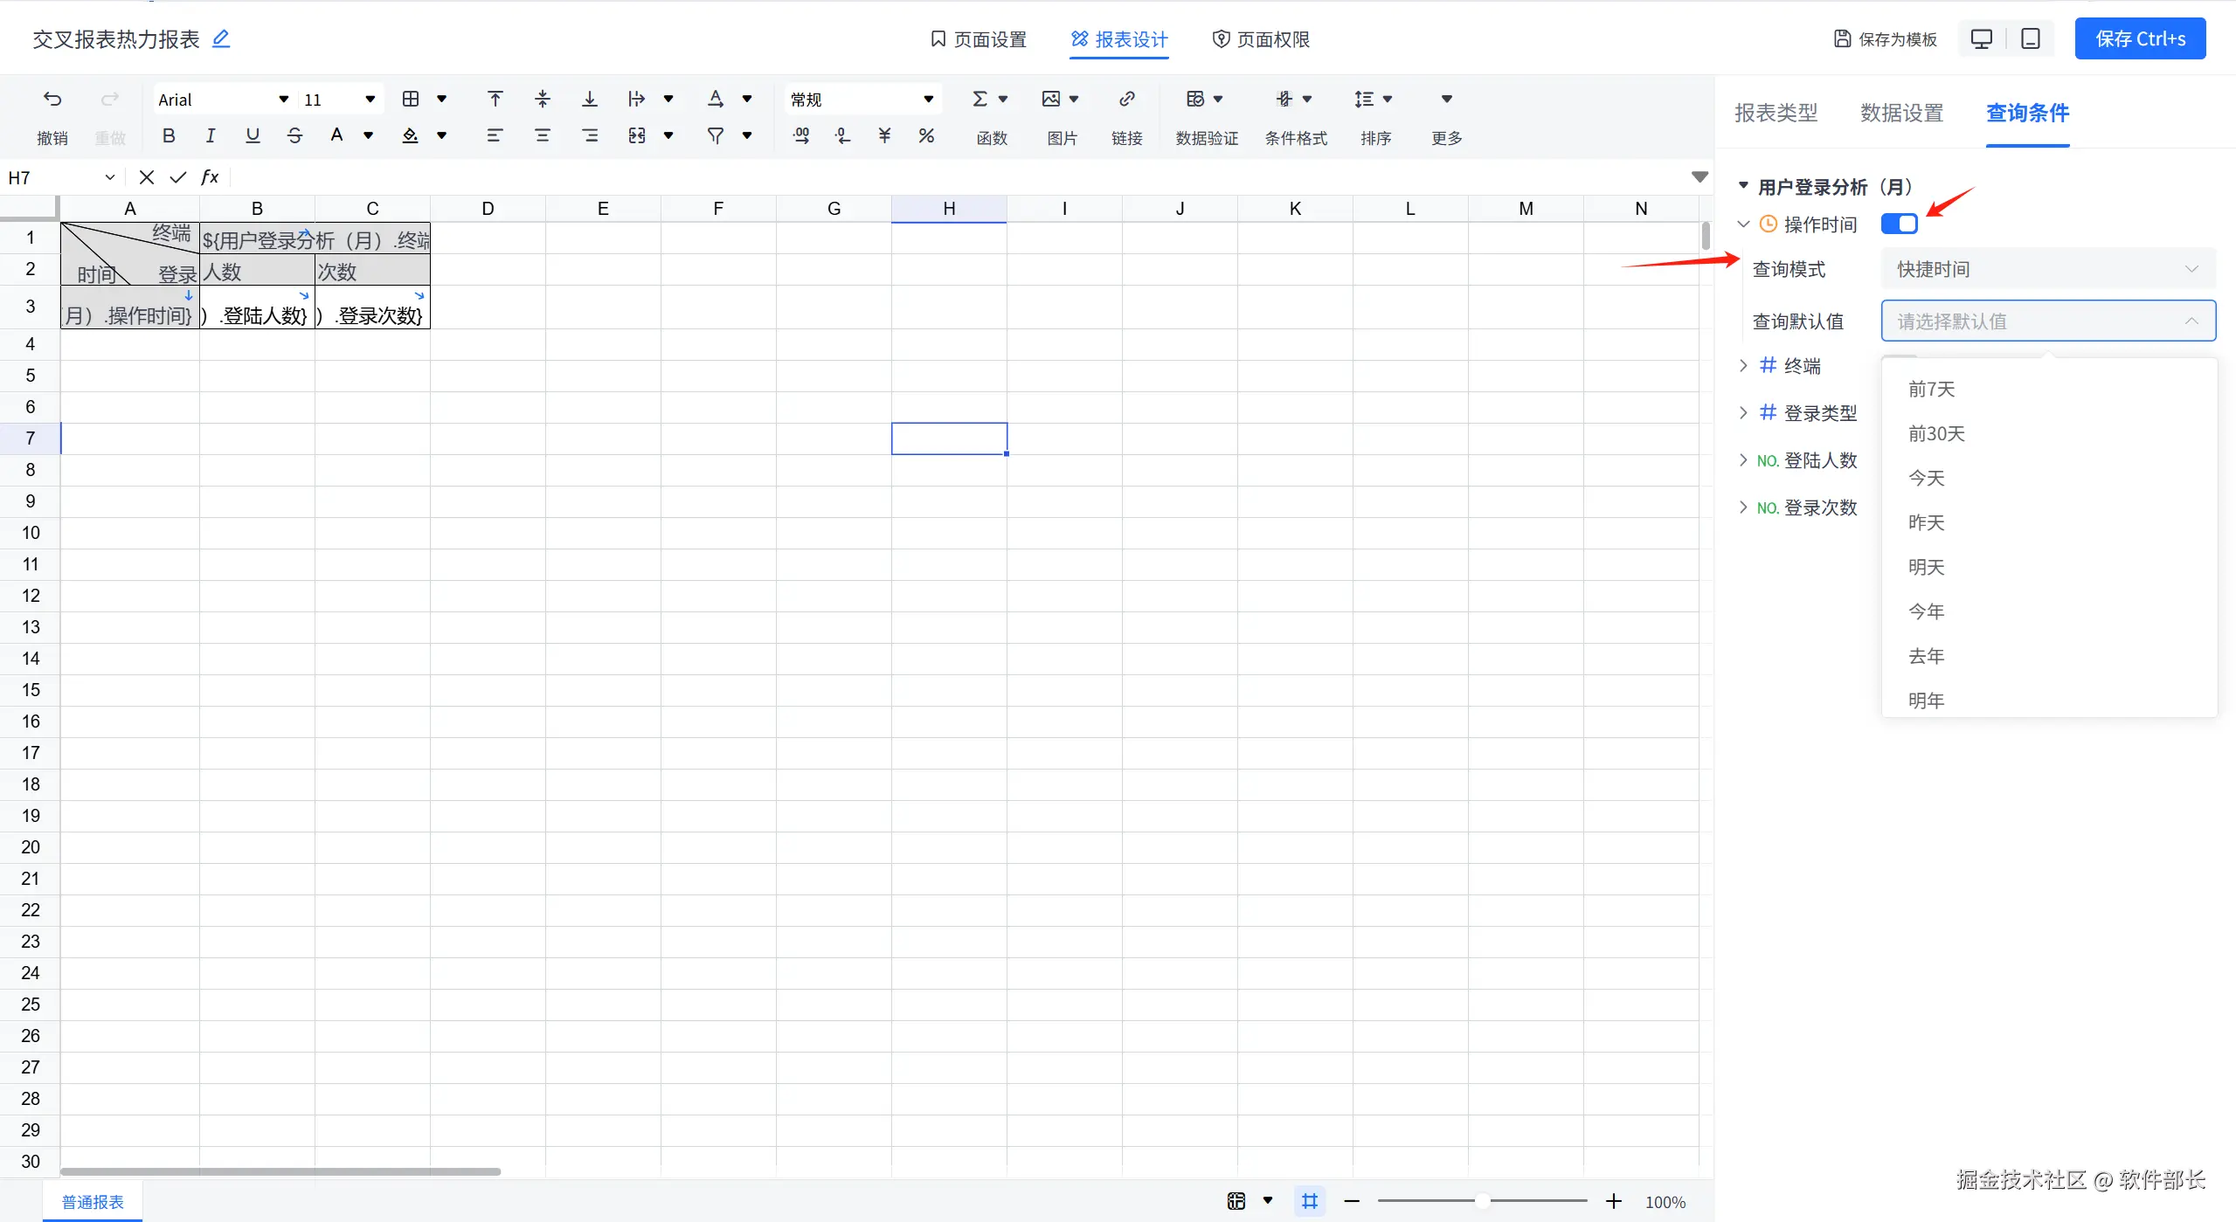This screenshot has width=2236, height=1222.
Task: Turn off the 操作时间 switch
Action: tap(1899, 224)
